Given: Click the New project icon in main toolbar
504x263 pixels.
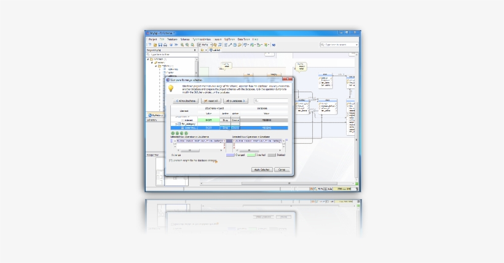Looking at the screenshot, I should (150, 45).
